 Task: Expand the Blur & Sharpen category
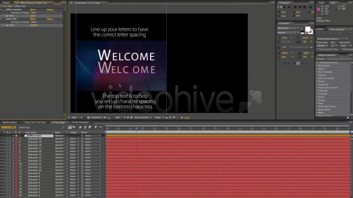click(x=317, y=72)
